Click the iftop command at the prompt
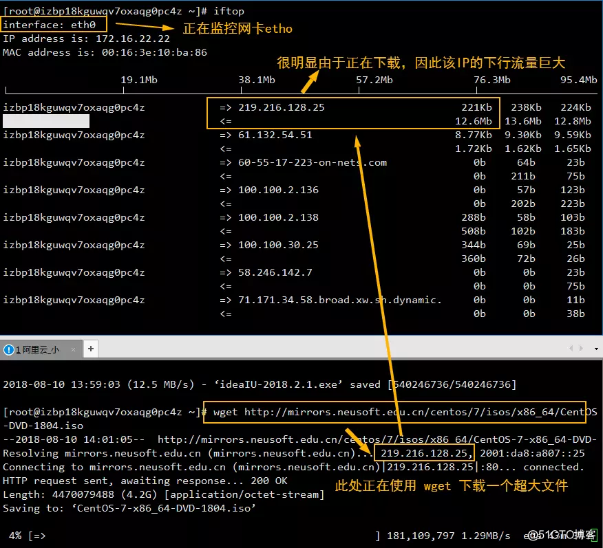Viewport: 603px width, 548px height. tap(229, 11)
